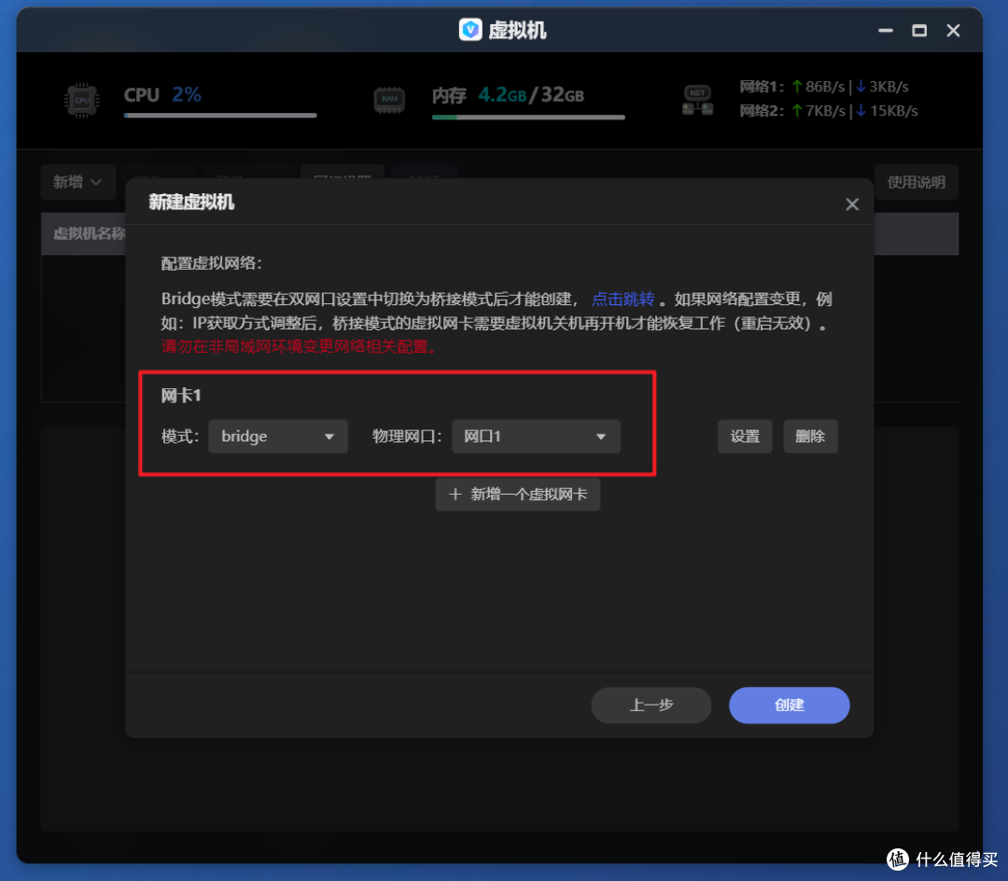
Task: Click the NET network icon
Action: (697, 100)
